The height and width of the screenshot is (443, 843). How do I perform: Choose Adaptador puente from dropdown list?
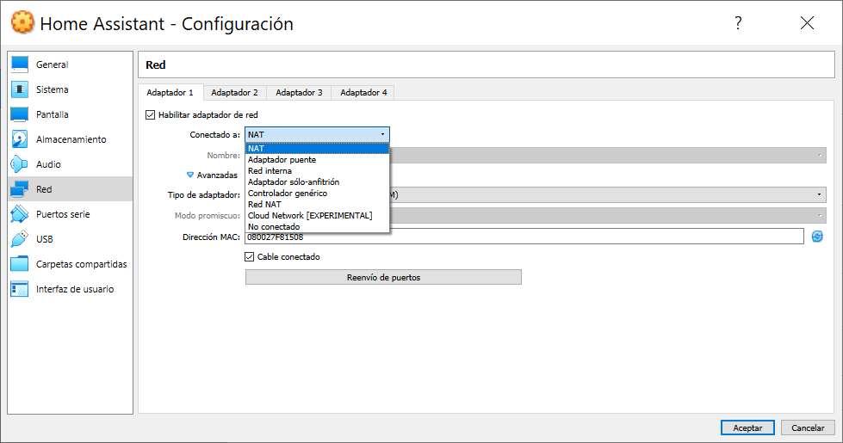point(282,159)
